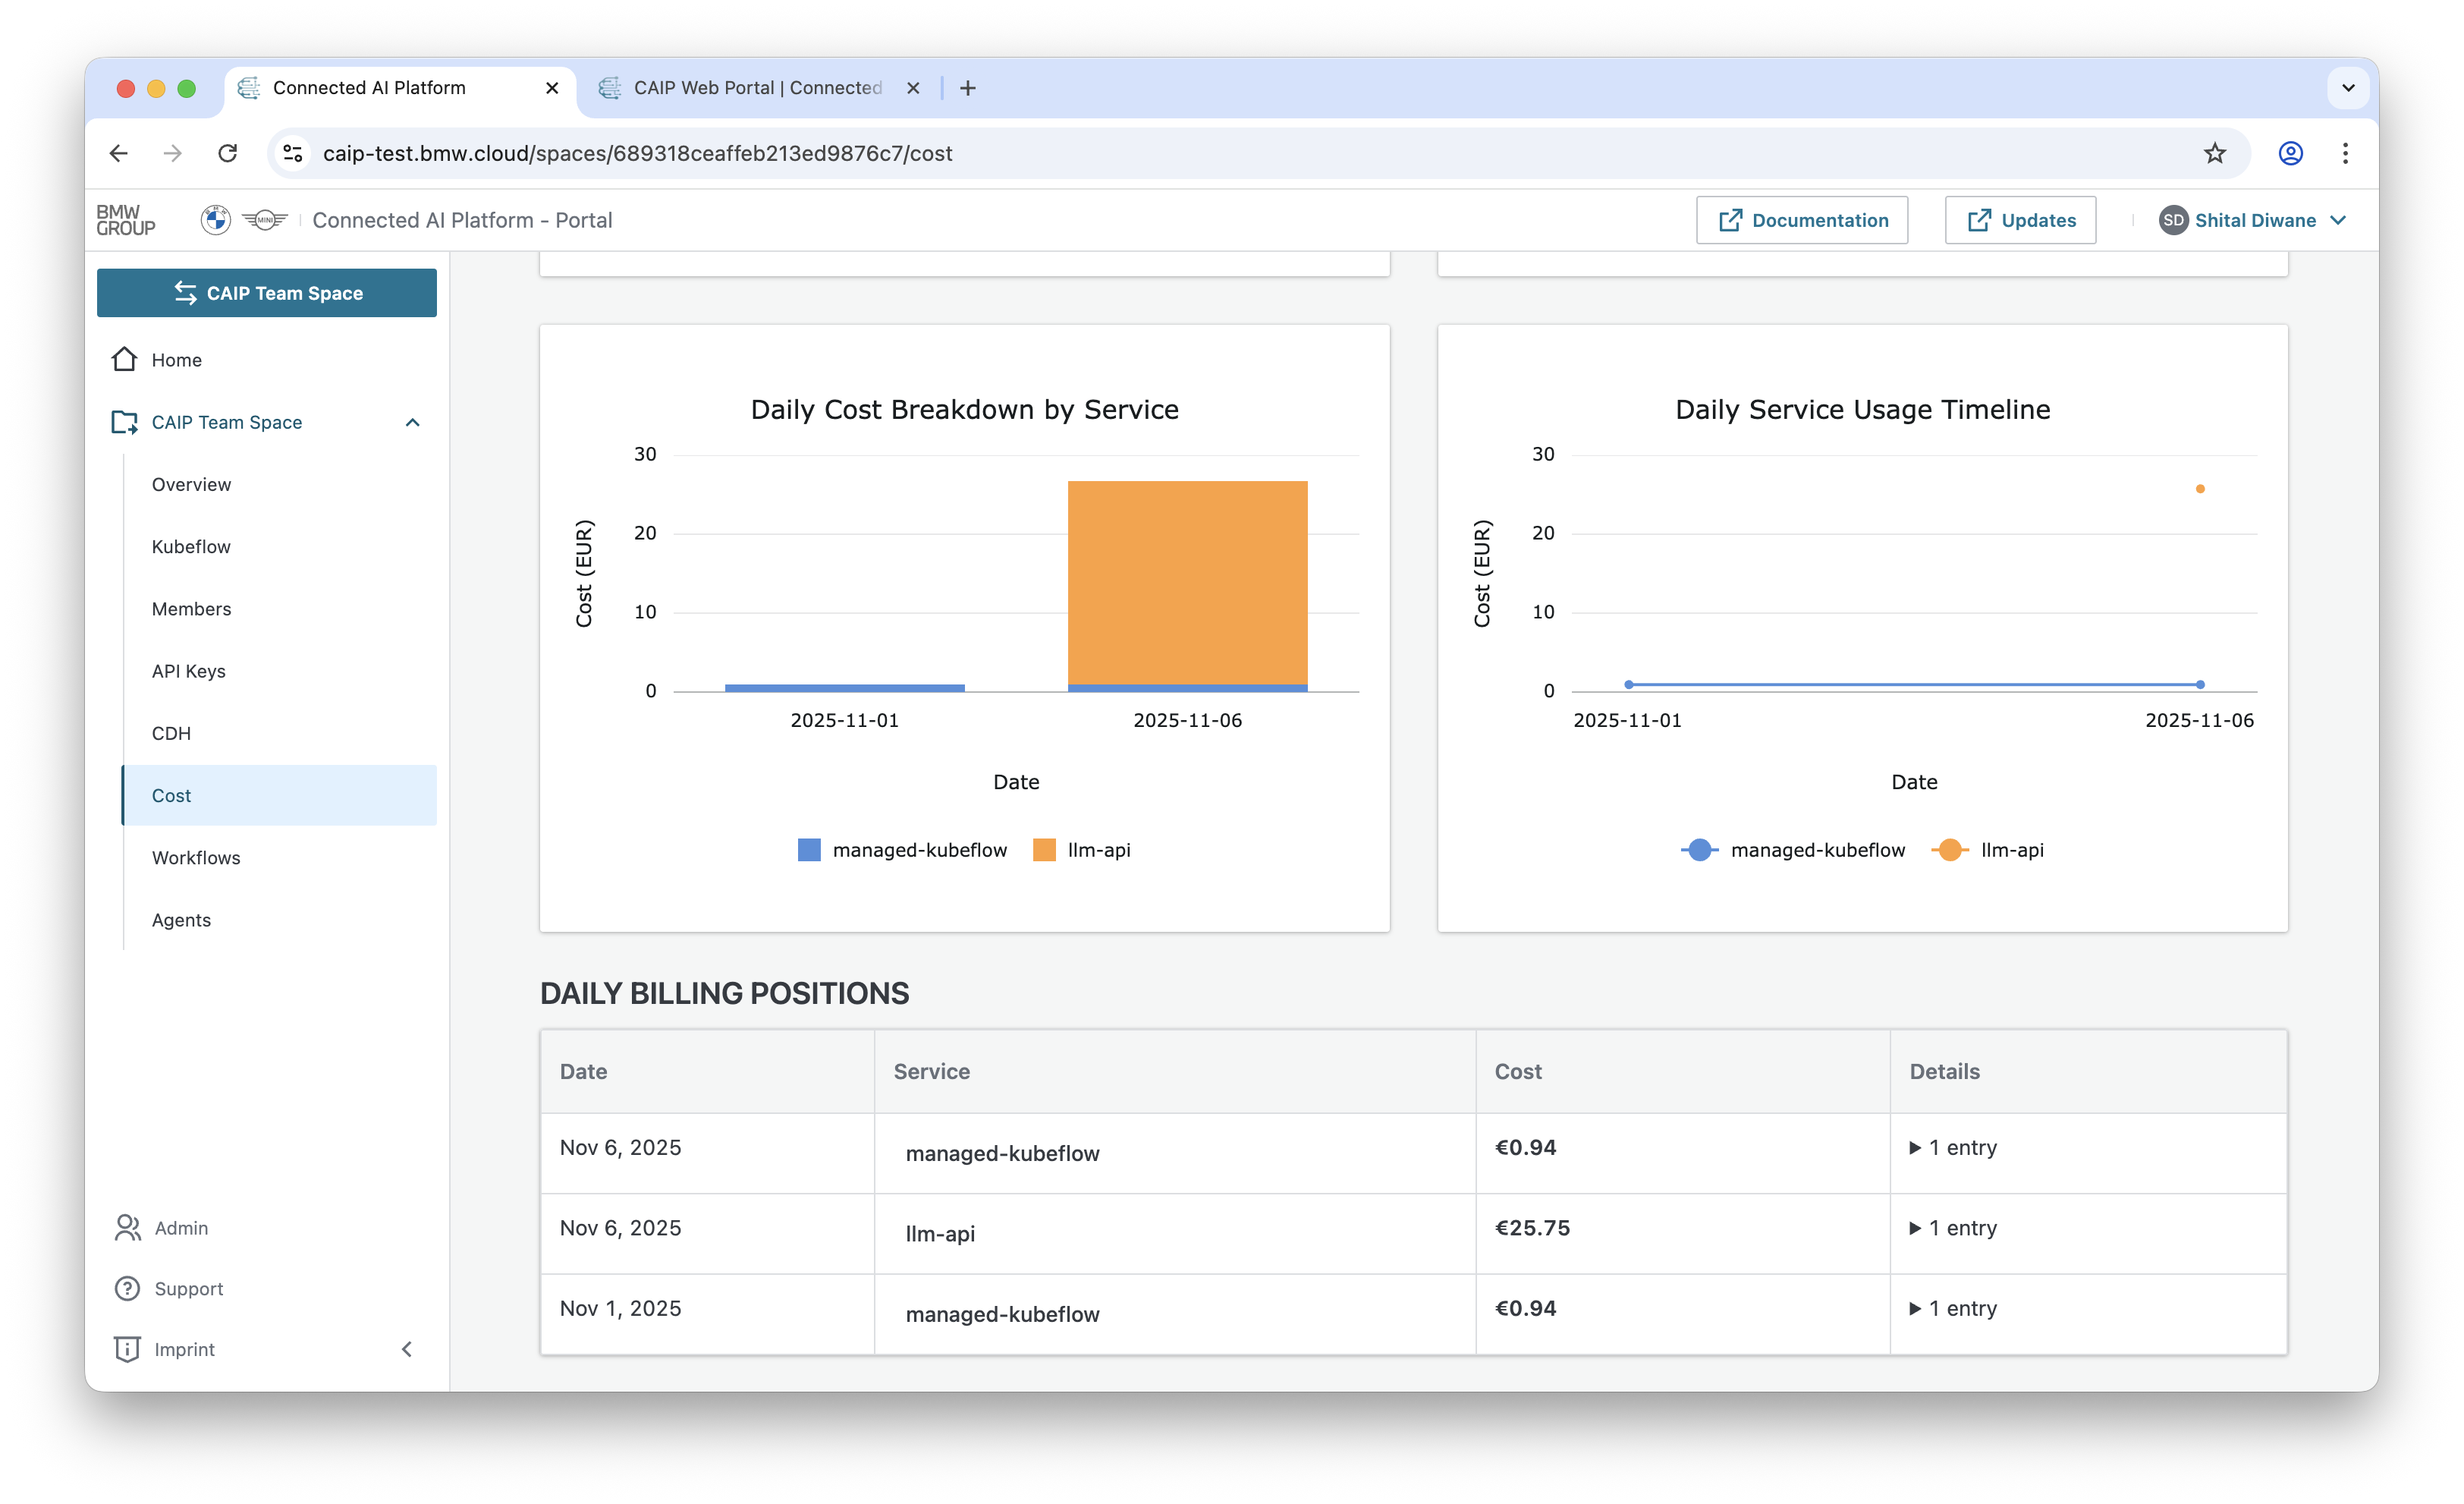Toggle llm-api legend in timeline chart
The width and height of the screenshot is (2464, 1504).
[x=1987, y=850]
